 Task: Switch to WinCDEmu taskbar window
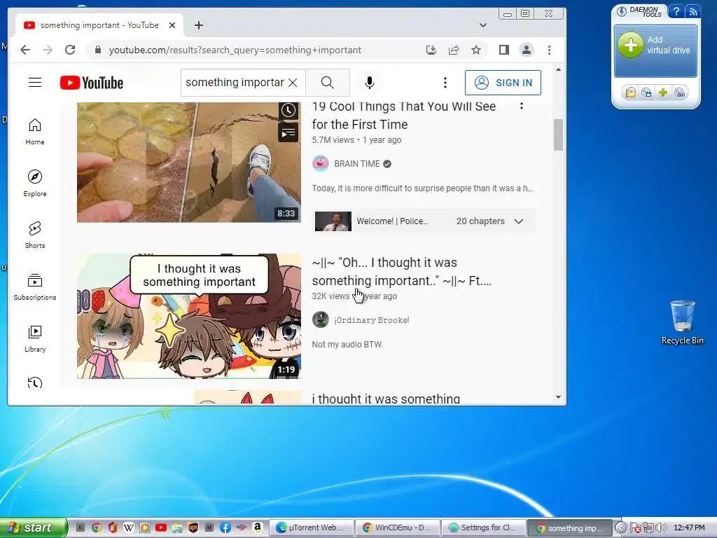[x=398, y=527]
